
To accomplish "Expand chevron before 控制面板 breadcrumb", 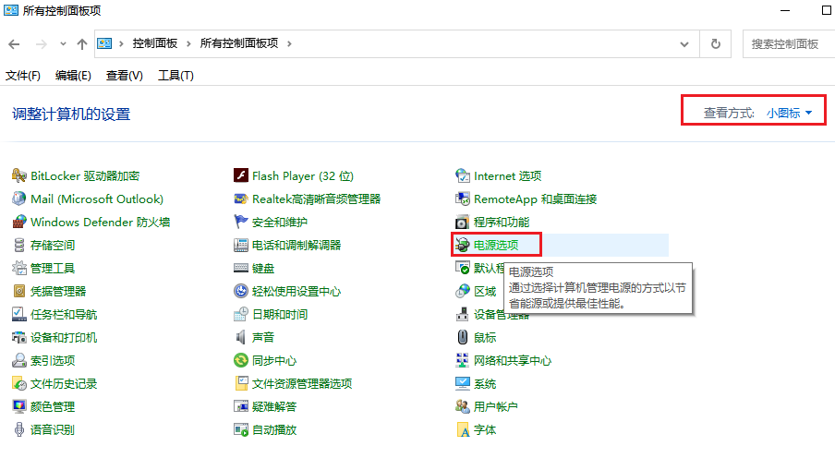I will [x=121, y=43].
